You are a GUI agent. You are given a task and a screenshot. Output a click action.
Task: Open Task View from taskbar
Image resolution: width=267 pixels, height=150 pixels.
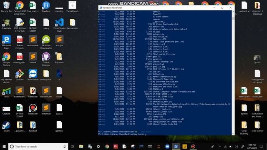pyautogui.click(x=72, y=146)
